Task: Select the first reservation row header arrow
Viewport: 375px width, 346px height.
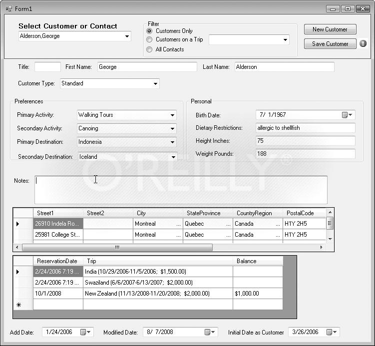Action: point(17,272)
